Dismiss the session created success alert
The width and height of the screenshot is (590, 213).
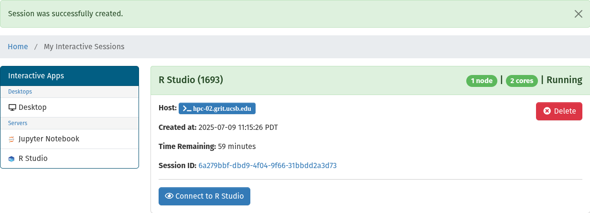[578, 14]
